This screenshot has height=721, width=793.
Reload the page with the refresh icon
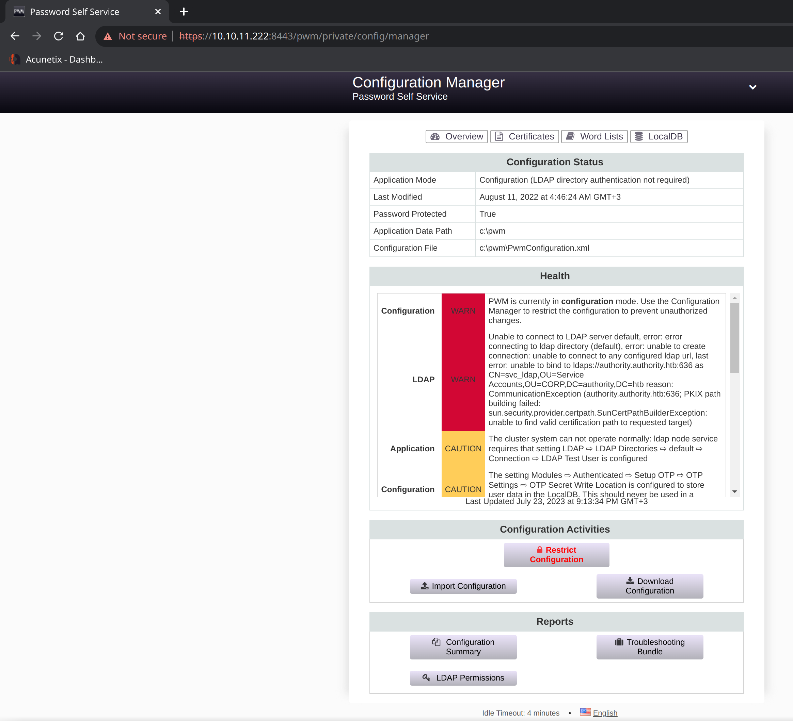[59, 36]
